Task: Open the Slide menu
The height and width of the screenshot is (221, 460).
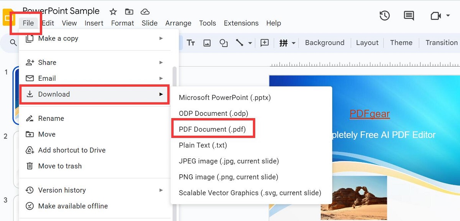Action: 149,23
